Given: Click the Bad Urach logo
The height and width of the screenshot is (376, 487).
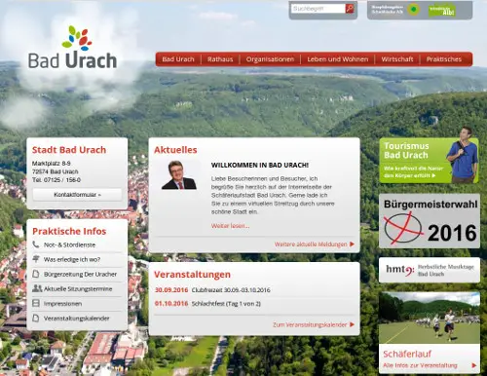Looking at the screenshot, I should coord(72,48).
